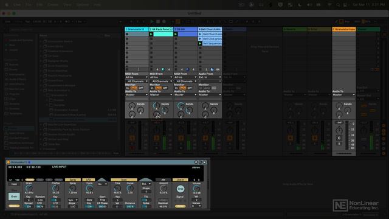Open track 3 MIDI From All Ins dropdown
Screen dimensions: 389x219
point(185,77)
